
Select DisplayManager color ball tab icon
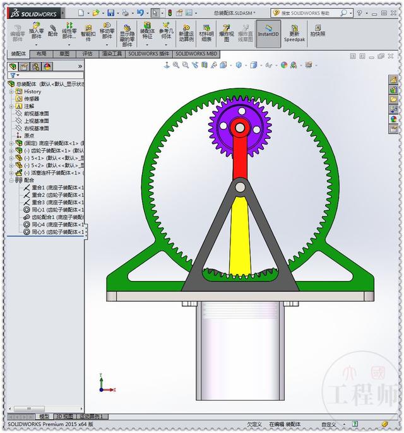tap(47, 66)
